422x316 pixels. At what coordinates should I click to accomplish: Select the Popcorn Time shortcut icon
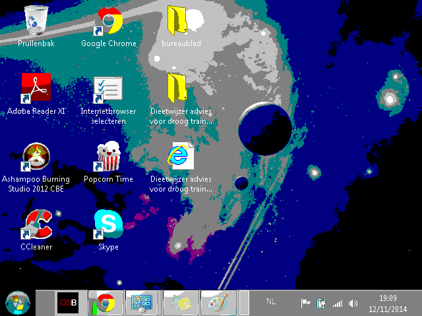[108, 157]
